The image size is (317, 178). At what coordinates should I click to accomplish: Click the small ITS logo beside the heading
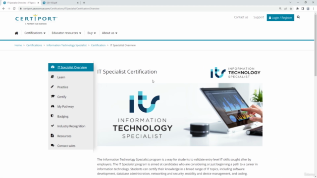pos(235,73)
